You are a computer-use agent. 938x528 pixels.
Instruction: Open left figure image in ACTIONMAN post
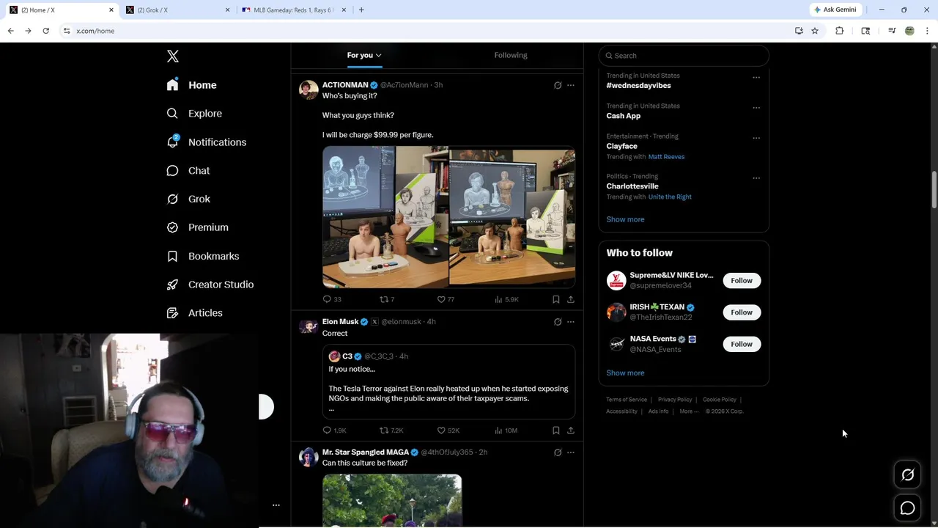(x=385, y=216)
